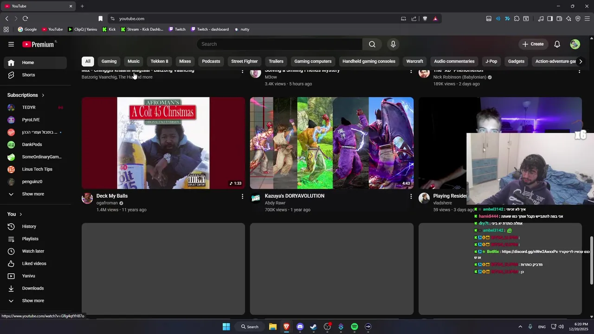Open the notifications bell
594x334 pixels.
click(x=557, y=44)
